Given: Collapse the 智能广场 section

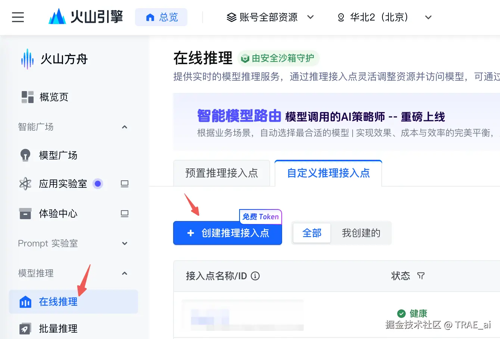Looking at the screenshot, I should 125,127.
